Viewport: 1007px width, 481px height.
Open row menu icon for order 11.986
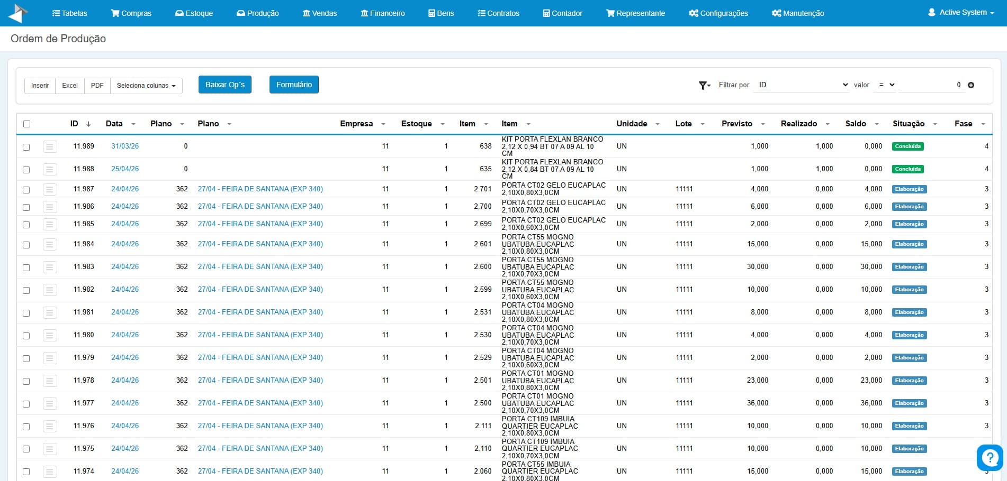(50, 207)
